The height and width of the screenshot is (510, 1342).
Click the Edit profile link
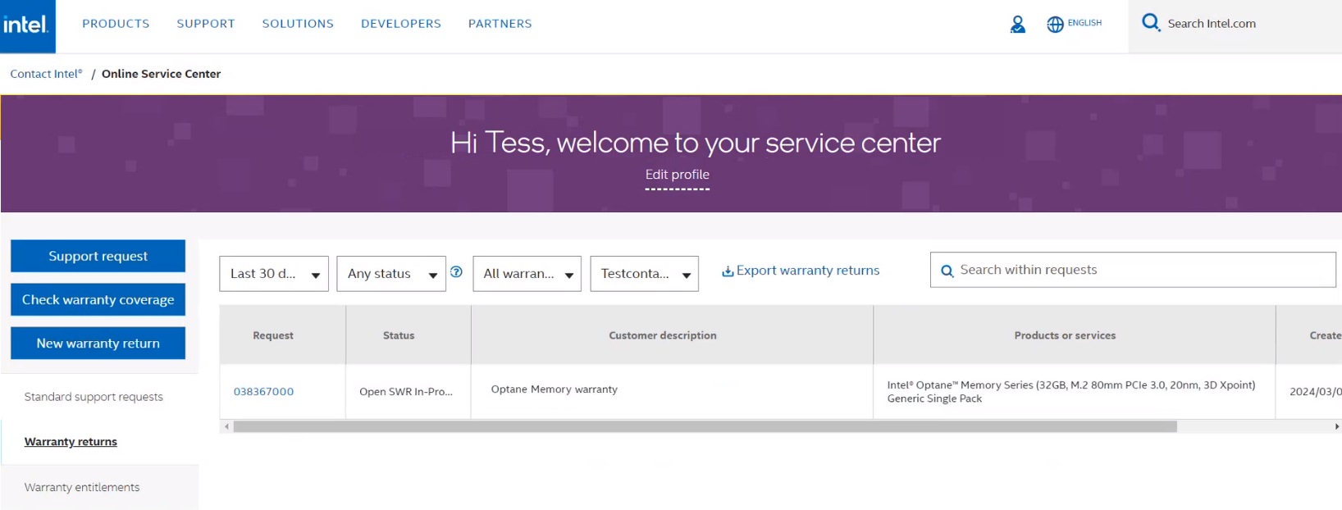678,175
